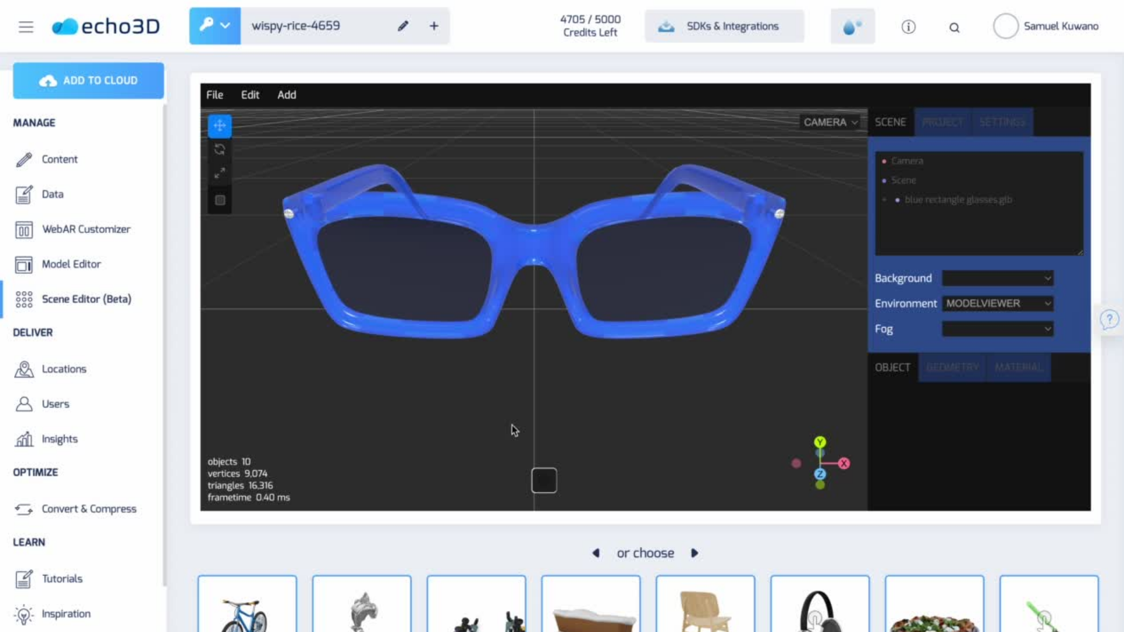1124x632 pixels.
Task: Open the Scene Editor (Beta) from the sidebar
Action: (87, 299)
